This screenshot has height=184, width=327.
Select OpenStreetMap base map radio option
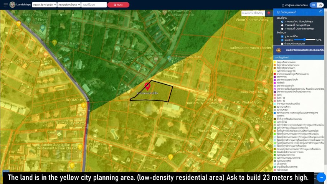point(282,29)
